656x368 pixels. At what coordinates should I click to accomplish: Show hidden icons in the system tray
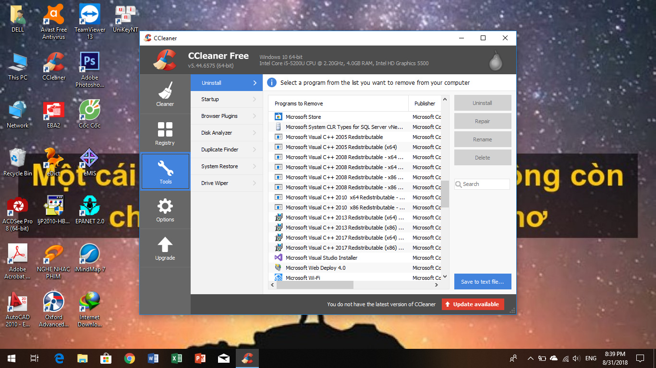(531, 358)
